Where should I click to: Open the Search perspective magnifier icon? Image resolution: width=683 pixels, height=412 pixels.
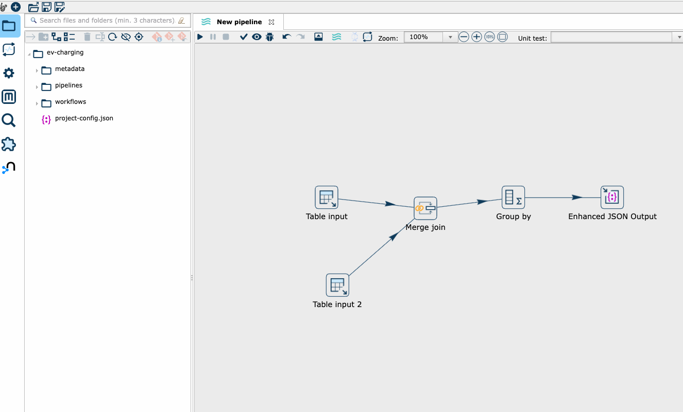click(9, 120)
